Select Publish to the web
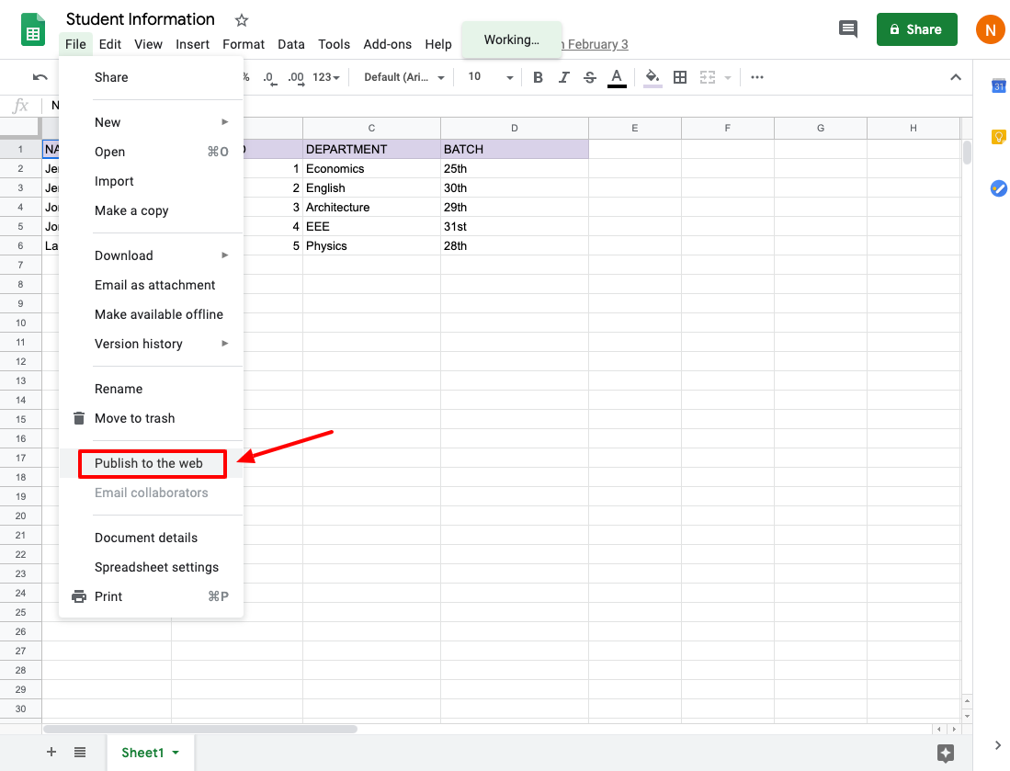The height and width of the screenshot is (771, 1010). tap(152, 463)
